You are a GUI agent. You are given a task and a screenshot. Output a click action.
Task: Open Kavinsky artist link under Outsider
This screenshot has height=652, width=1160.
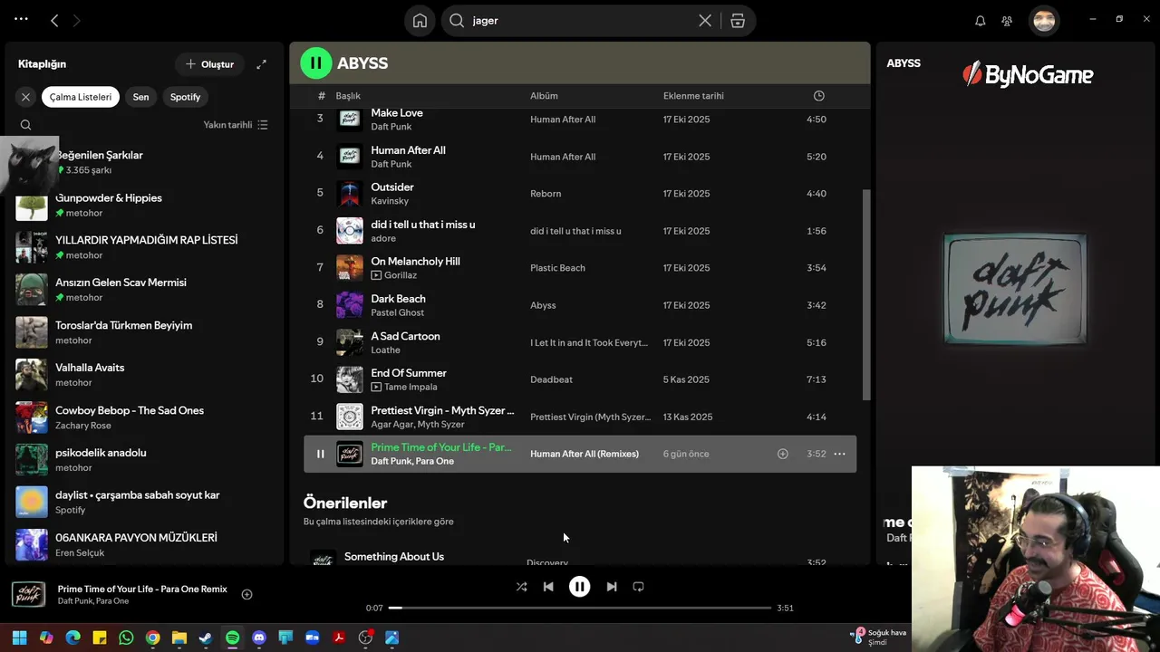[390, 201]
